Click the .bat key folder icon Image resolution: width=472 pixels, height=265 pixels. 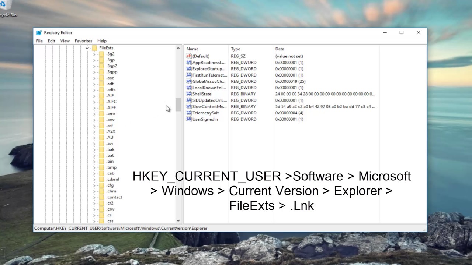coord(102,155)
